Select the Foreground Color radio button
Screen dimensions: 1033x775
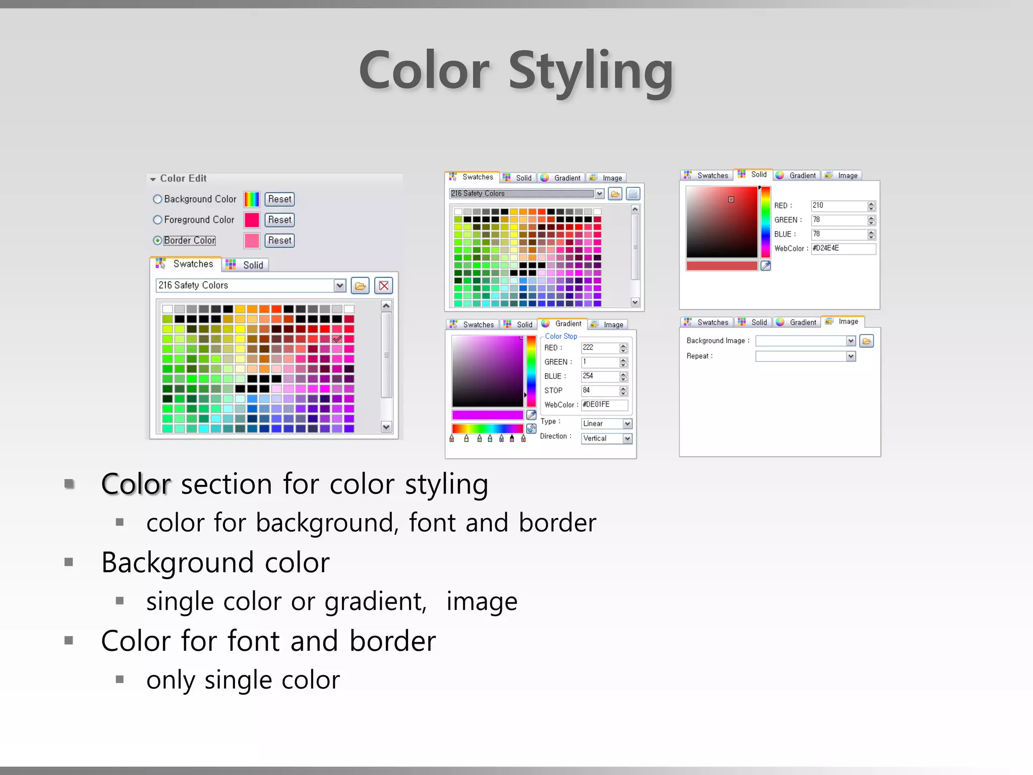pos(157,220)
